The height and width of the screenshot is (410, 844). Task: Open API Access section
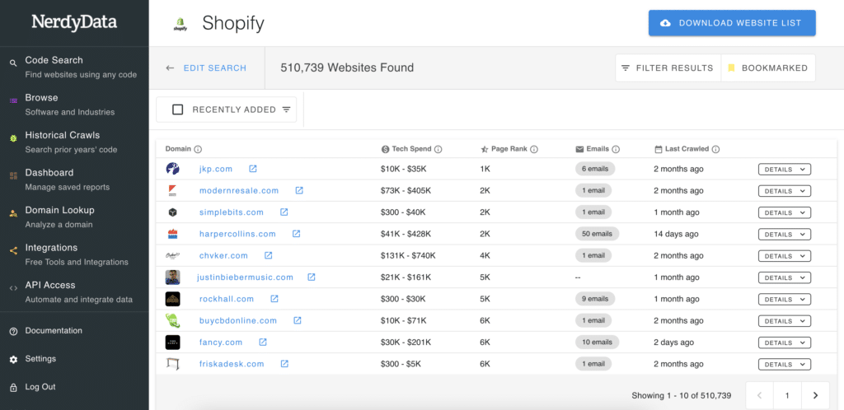pyautogui.click(x=74, y=291)
